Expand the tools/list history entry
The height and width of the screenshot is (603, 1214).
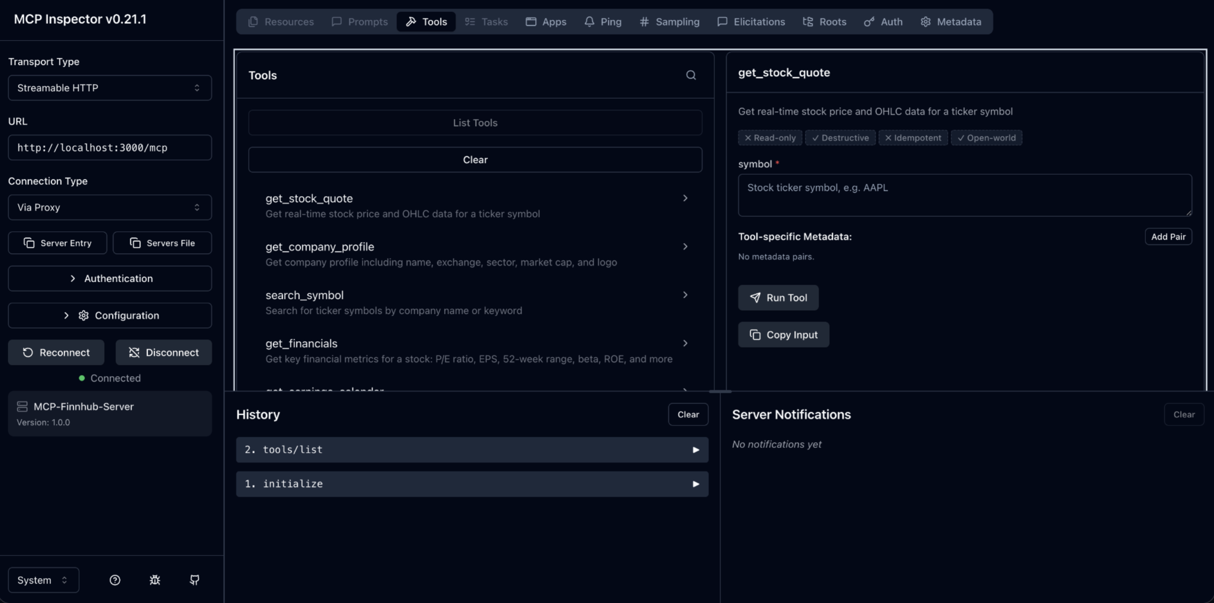point(472,450)
